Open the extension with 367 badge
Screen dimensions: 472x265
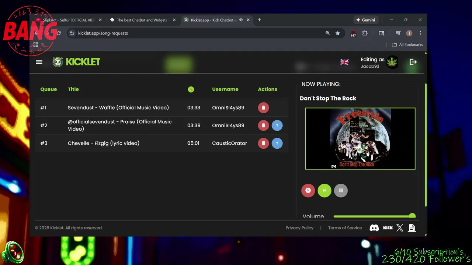[x=353, y=33]
